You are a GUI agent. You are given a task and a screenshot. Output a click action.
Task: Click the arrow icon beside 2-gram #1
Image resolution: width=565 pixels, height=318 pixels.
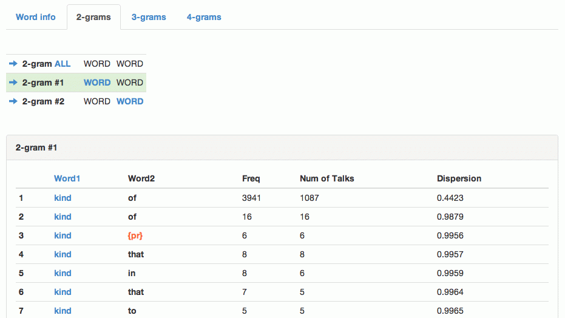click(13, 83)
